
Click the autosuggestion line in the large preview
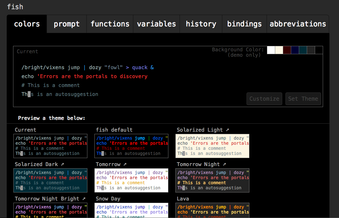click(x=60, y=94)
